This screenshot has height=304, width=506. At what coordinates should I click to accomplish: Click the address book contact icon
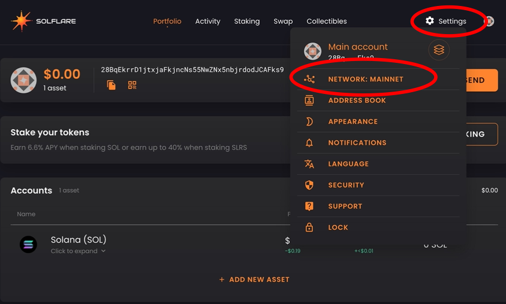coord(309,100)
